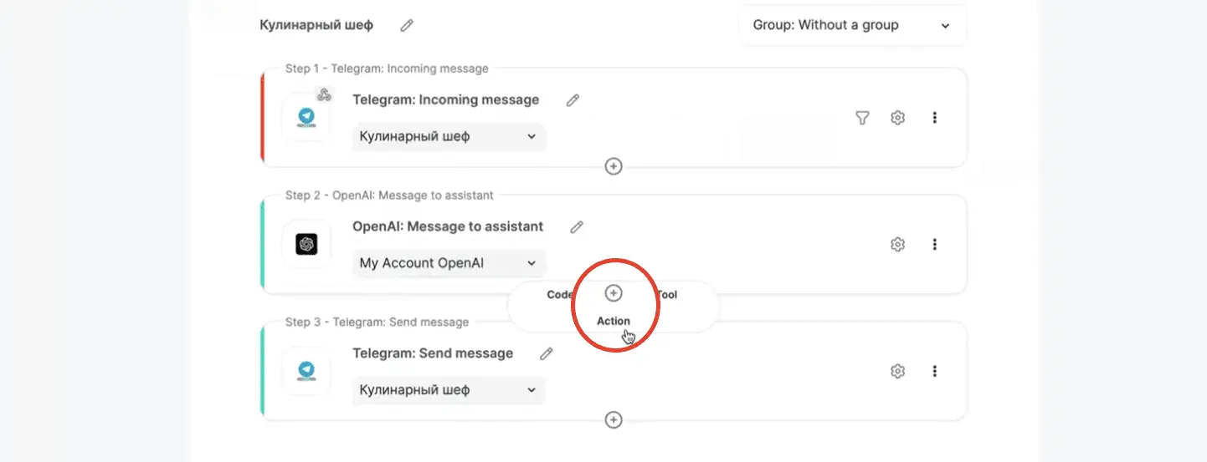Rename Telegram: Send message step via pencil
Viewport: 1207px width, 462px height.
[x=547, y=353]
